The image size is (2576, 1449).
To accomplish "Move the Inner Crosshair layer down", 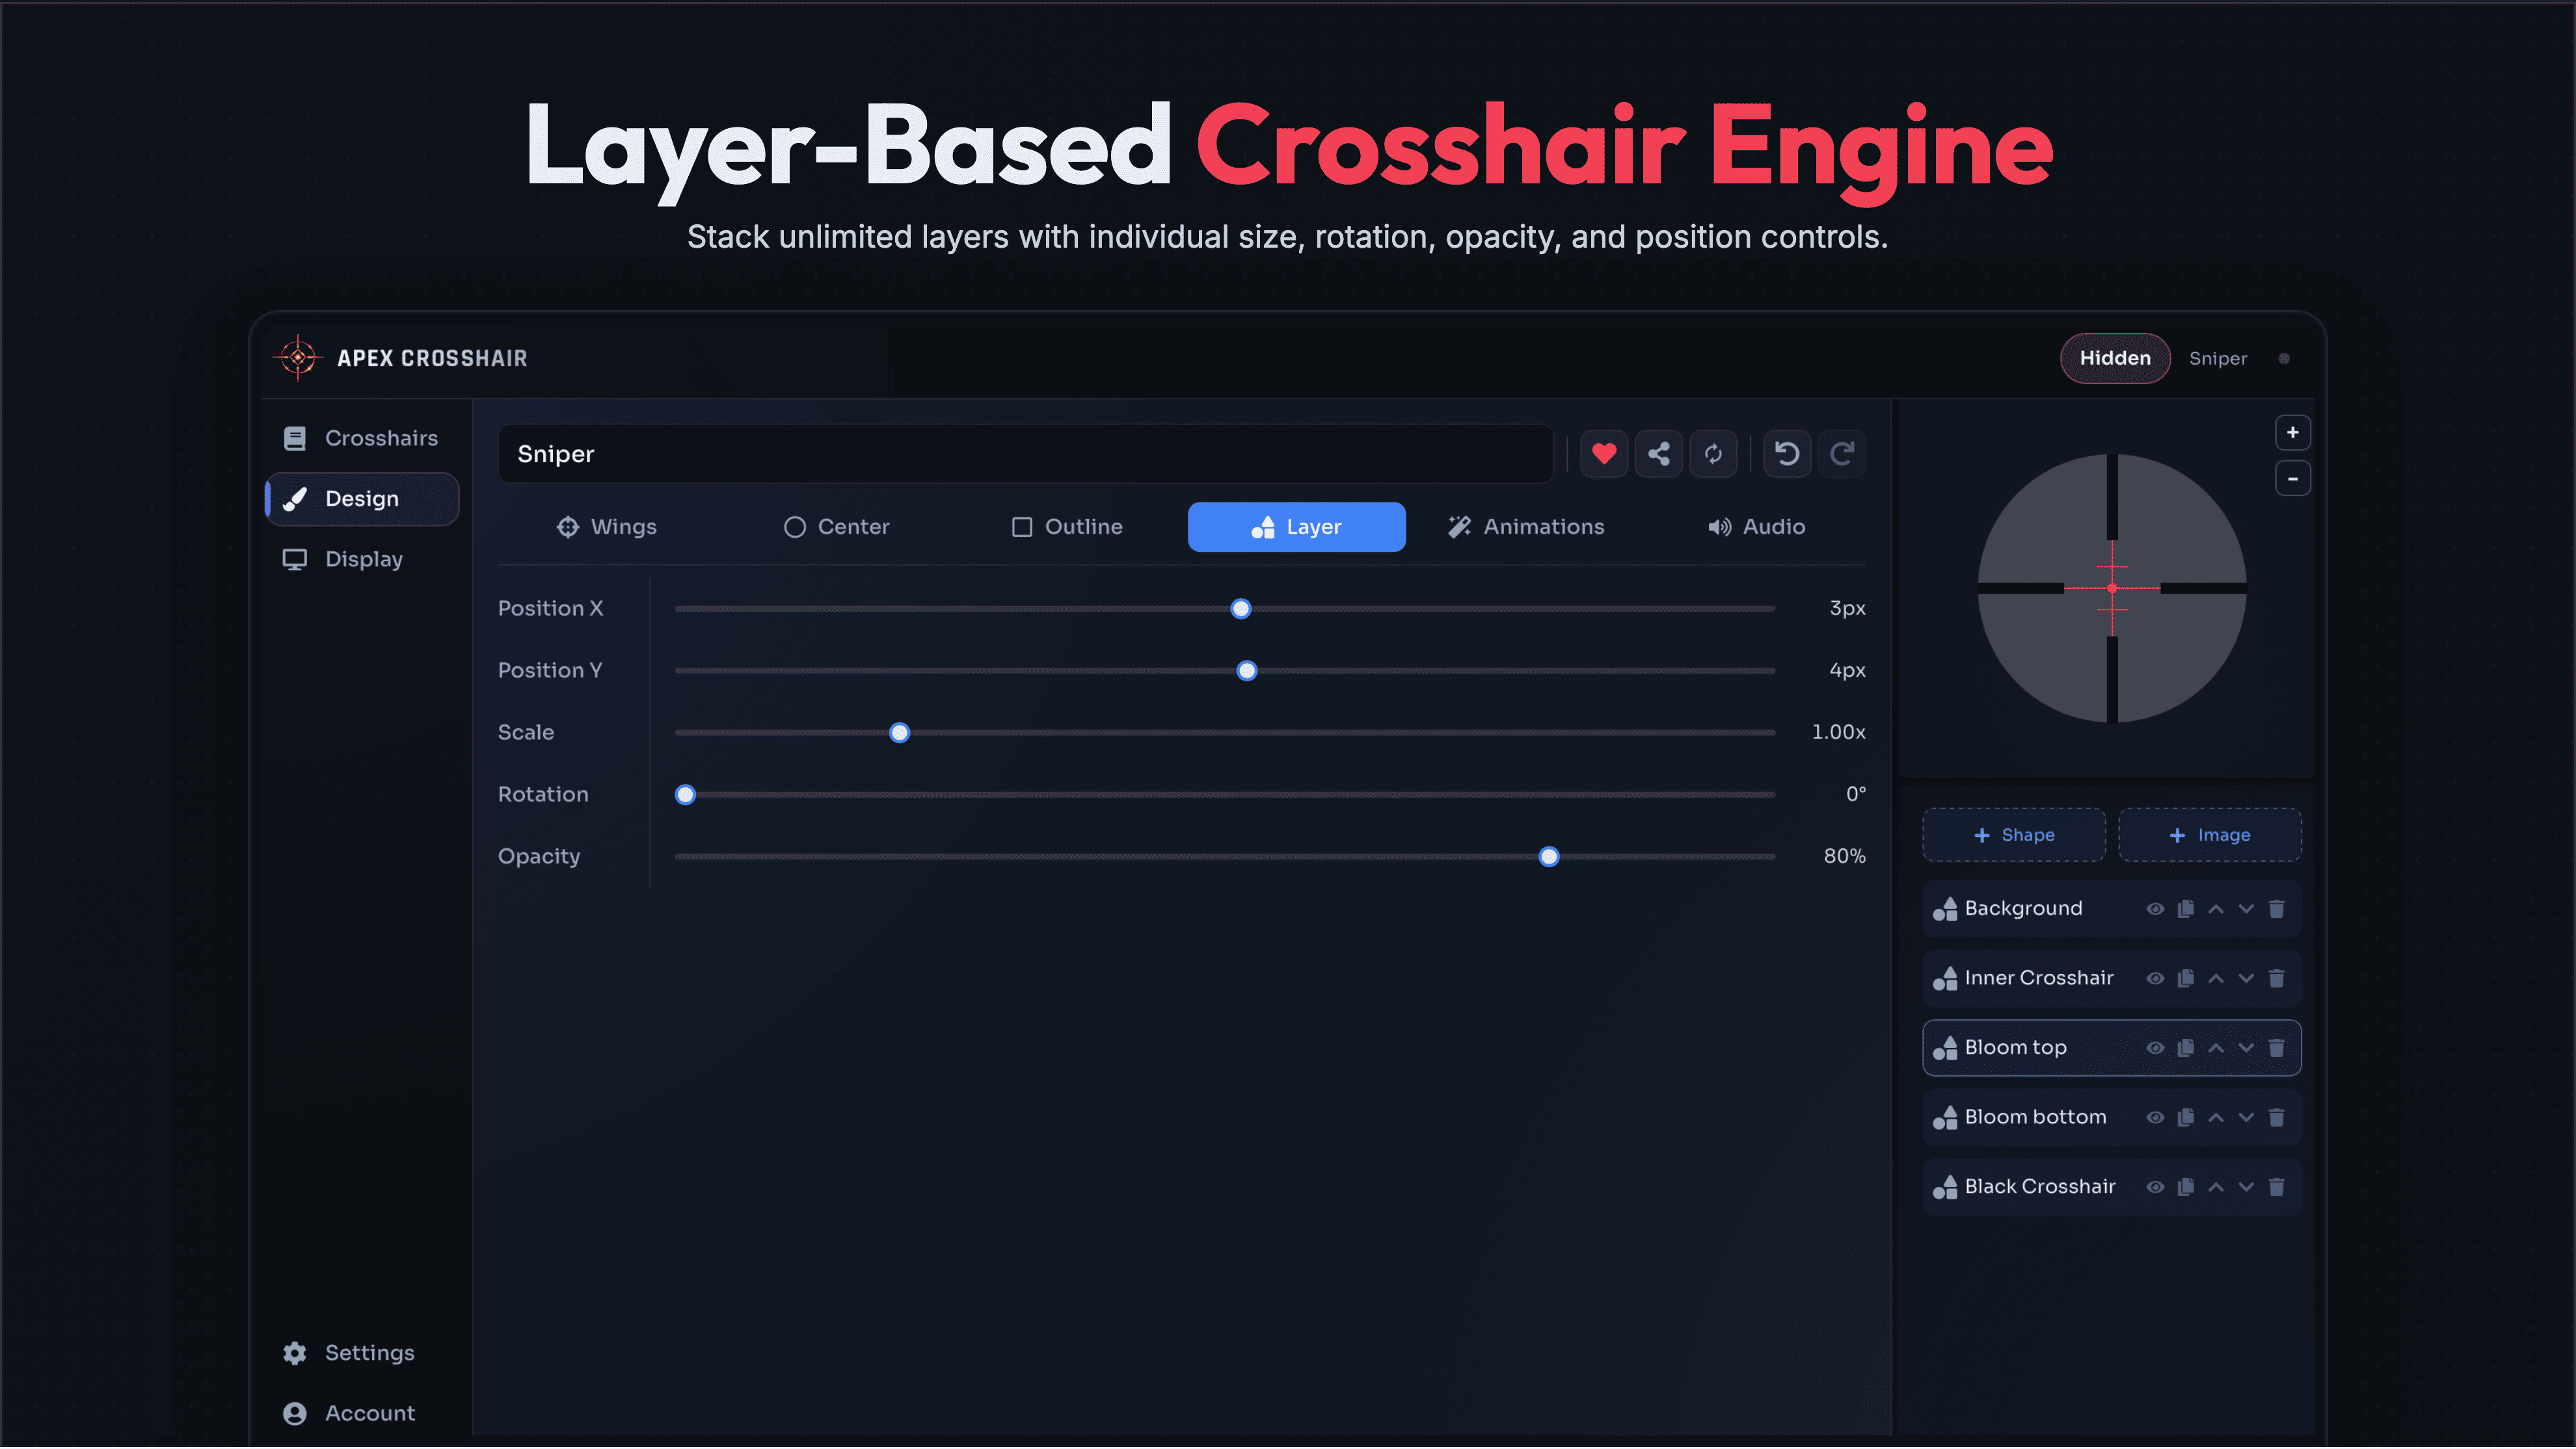I will tap(2247, 978).
